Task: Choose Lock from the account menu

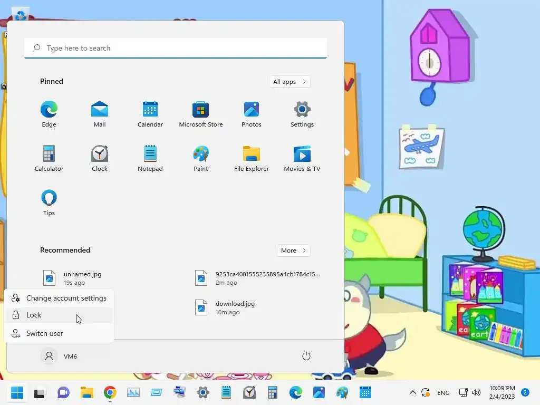Action: (59, 315)
